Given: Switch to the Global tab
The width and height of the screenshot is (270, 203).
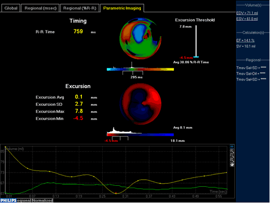Looking at the screenshot, I should pyautogui.click(x=11, y=8).
